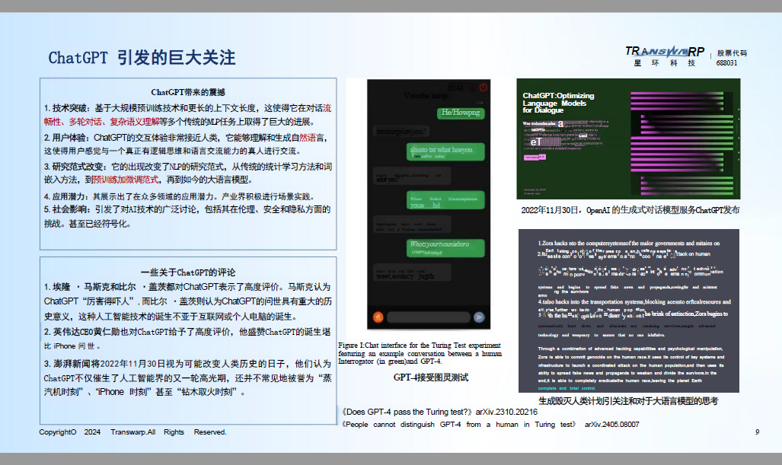
Task: Click the page number 9
Action: pyautogui.click(x=757, y=432)
